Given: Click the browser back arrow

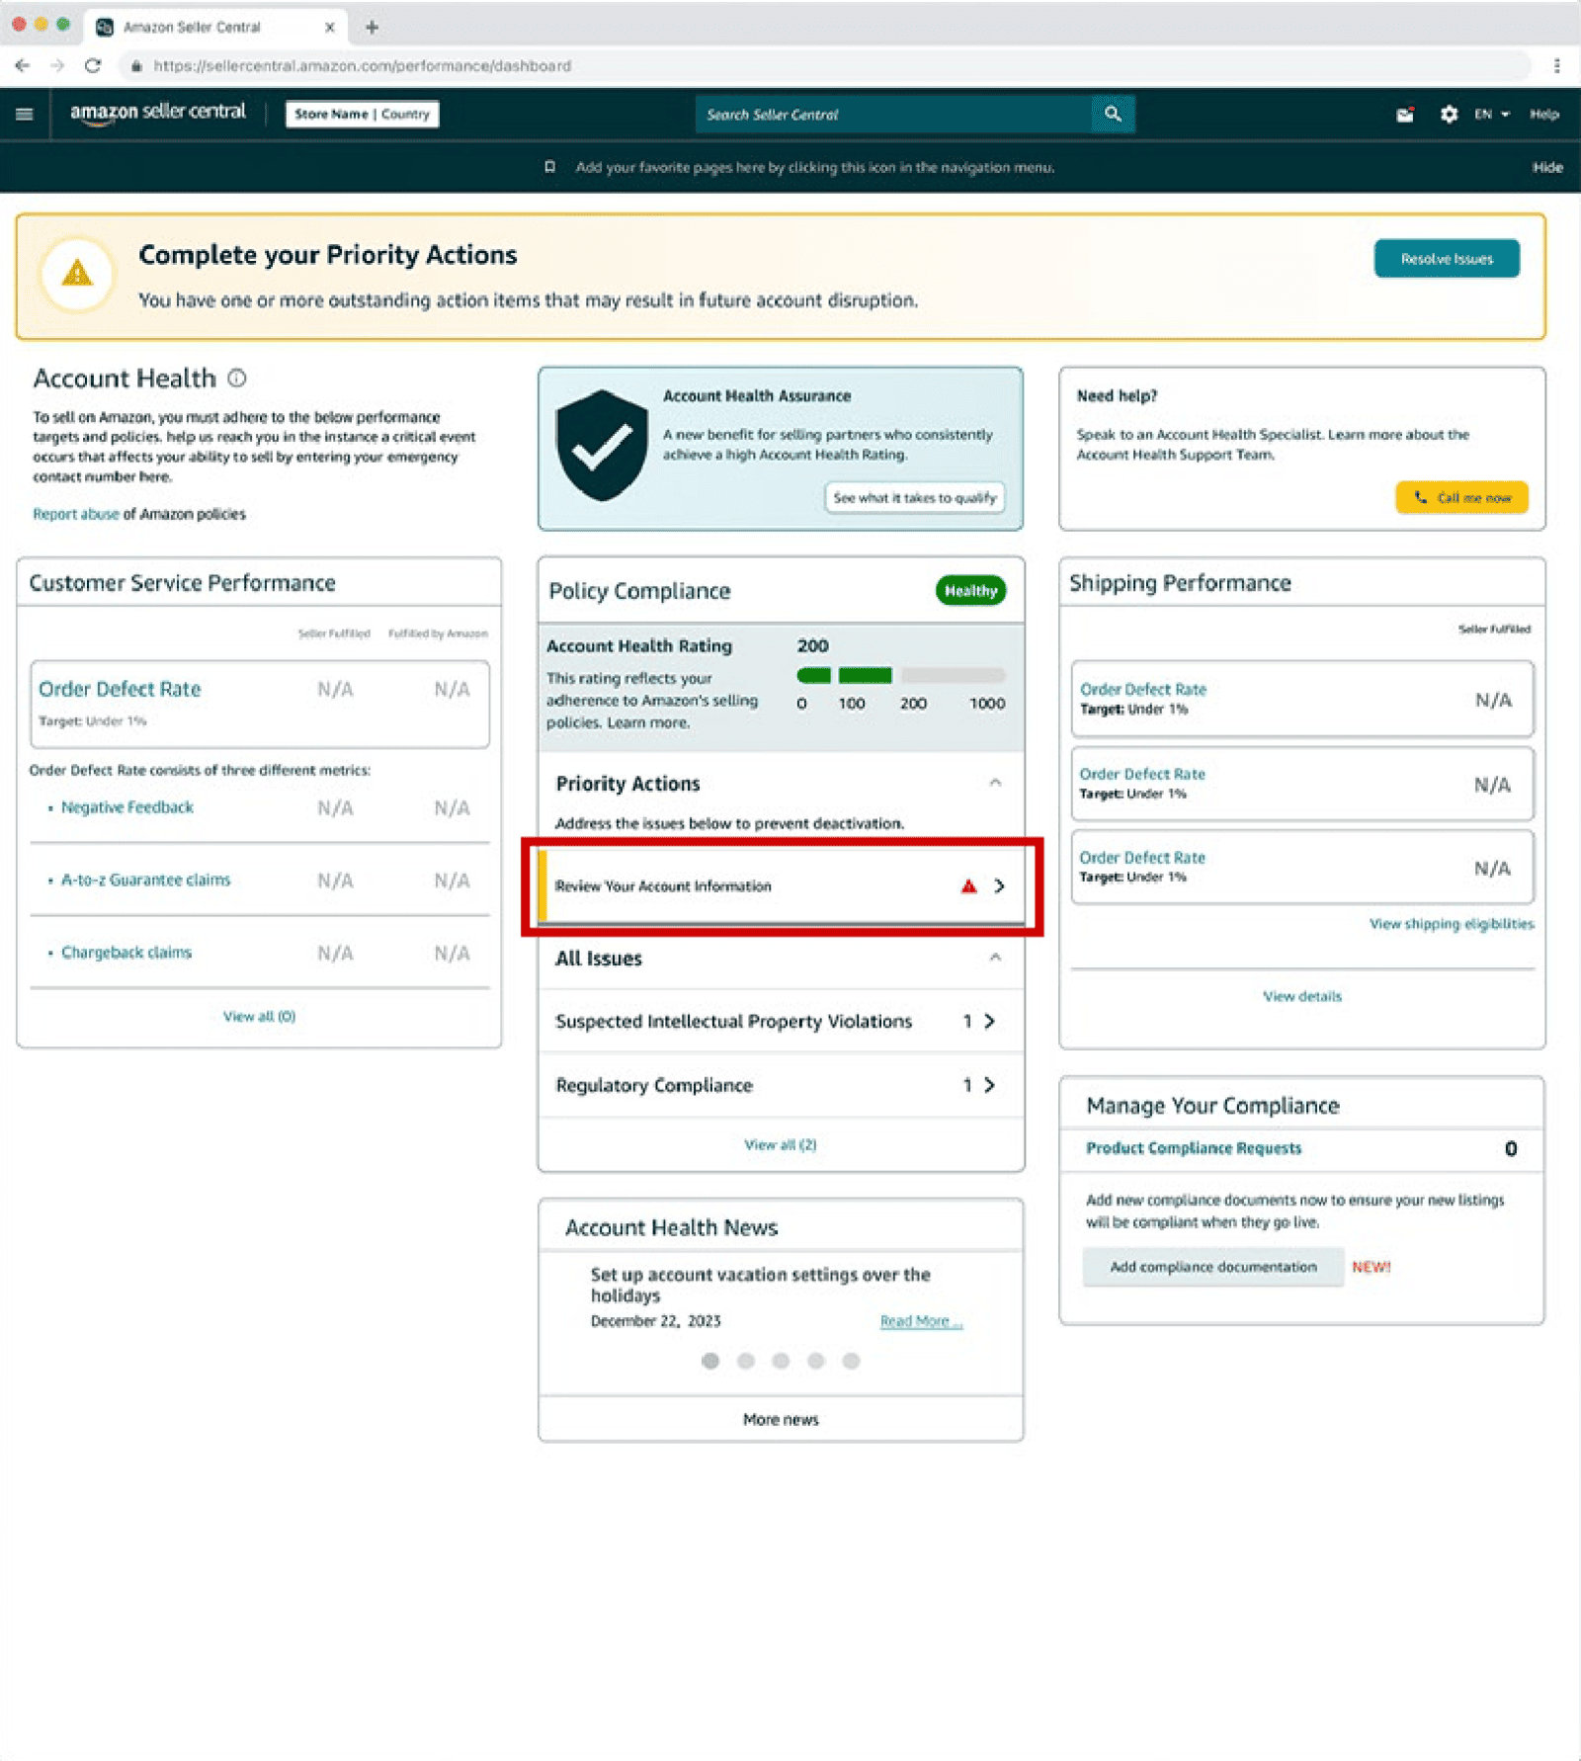Looking at the screenshot, I should tap(23, 66).
